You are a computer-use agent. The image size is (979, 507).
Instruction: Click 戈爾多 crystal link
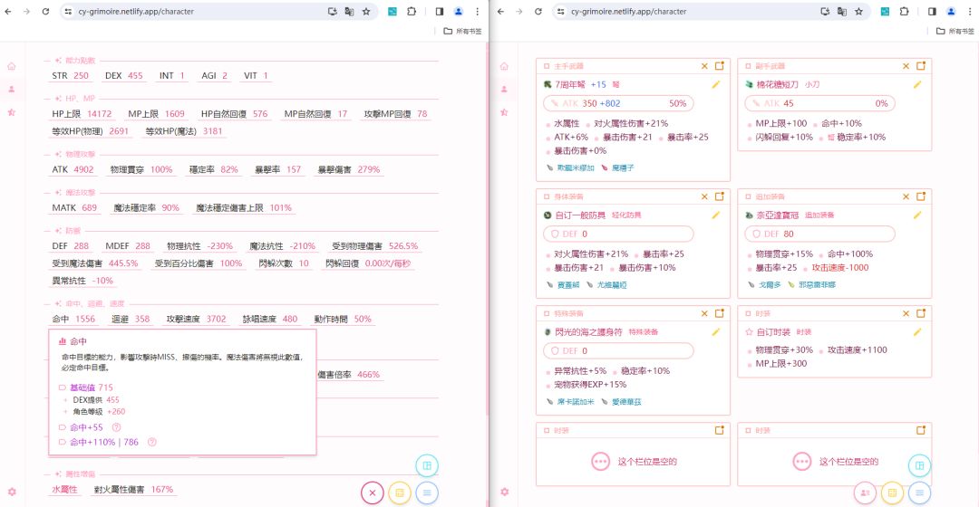pyautogui.click(x=765, y=284)
